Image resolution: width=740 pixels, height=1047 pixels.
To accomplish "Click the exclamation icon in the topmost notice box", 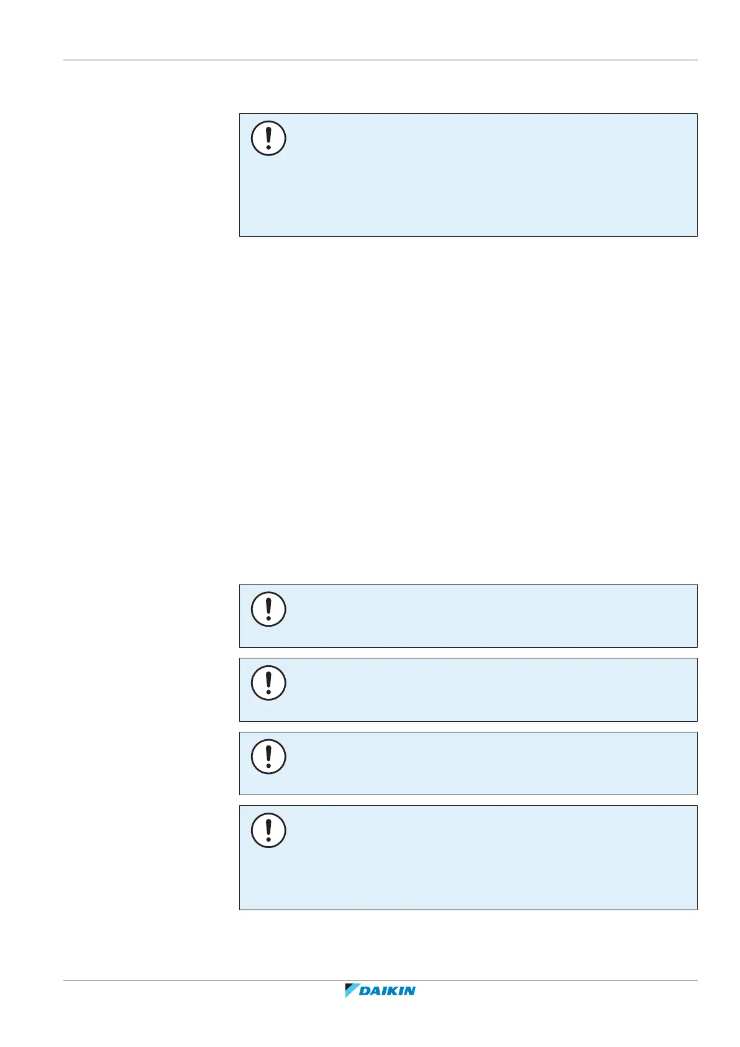I will click(x=268, y=138).
